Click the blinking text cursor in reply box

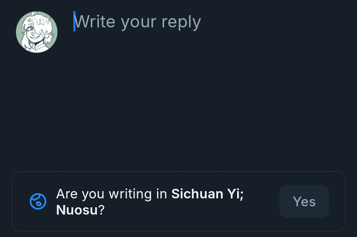(x=74, y=21)
